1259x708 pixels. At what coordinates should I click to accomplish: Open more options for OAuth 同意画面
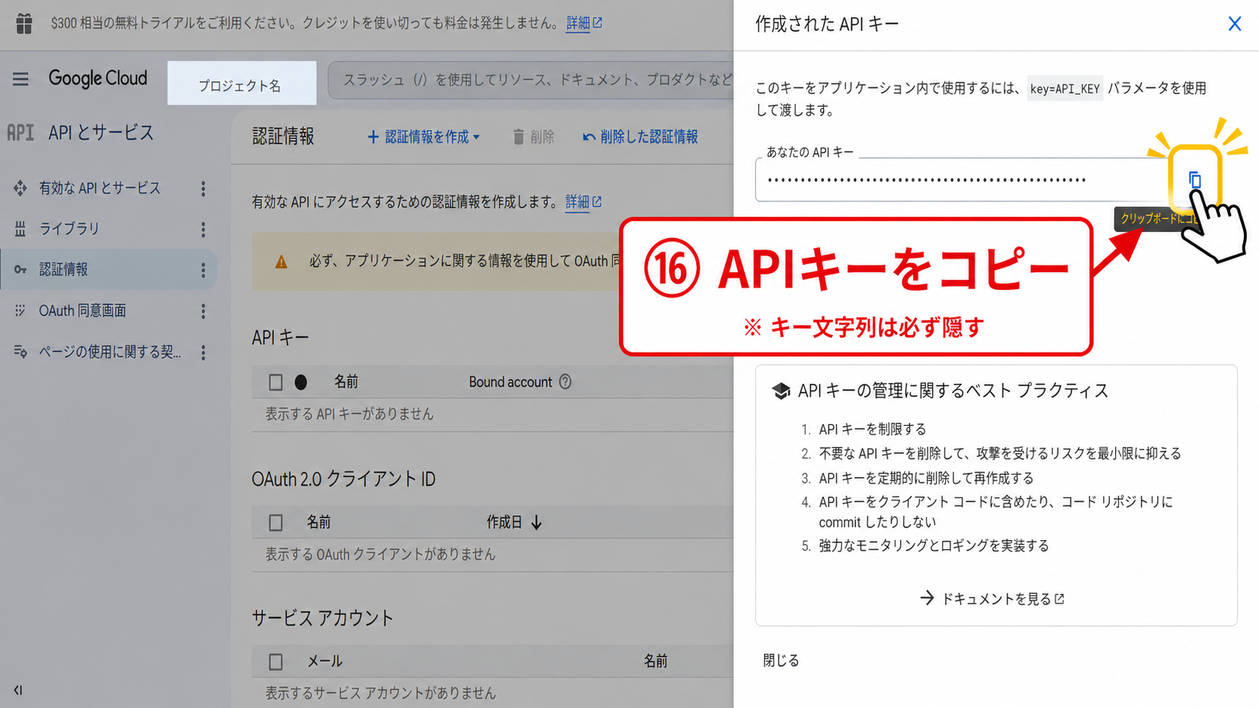tap(203, 311)
